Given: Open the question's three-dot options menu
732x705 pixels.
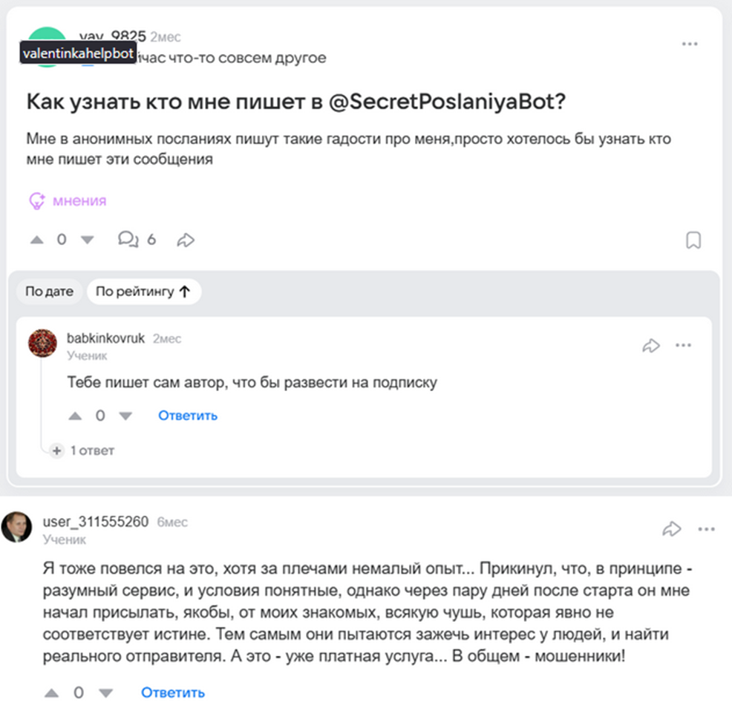Looking at the screenshot, I should (690, 45).
